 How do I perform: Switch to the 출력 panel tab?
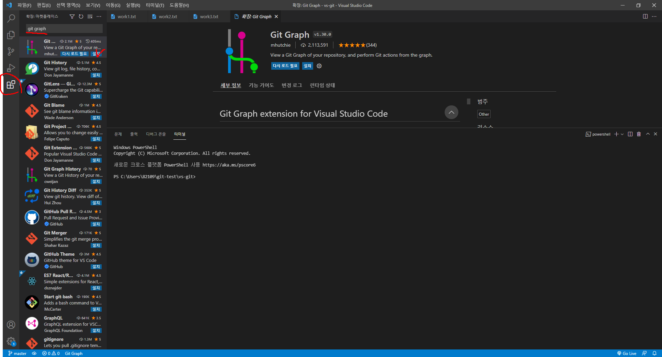134,134
